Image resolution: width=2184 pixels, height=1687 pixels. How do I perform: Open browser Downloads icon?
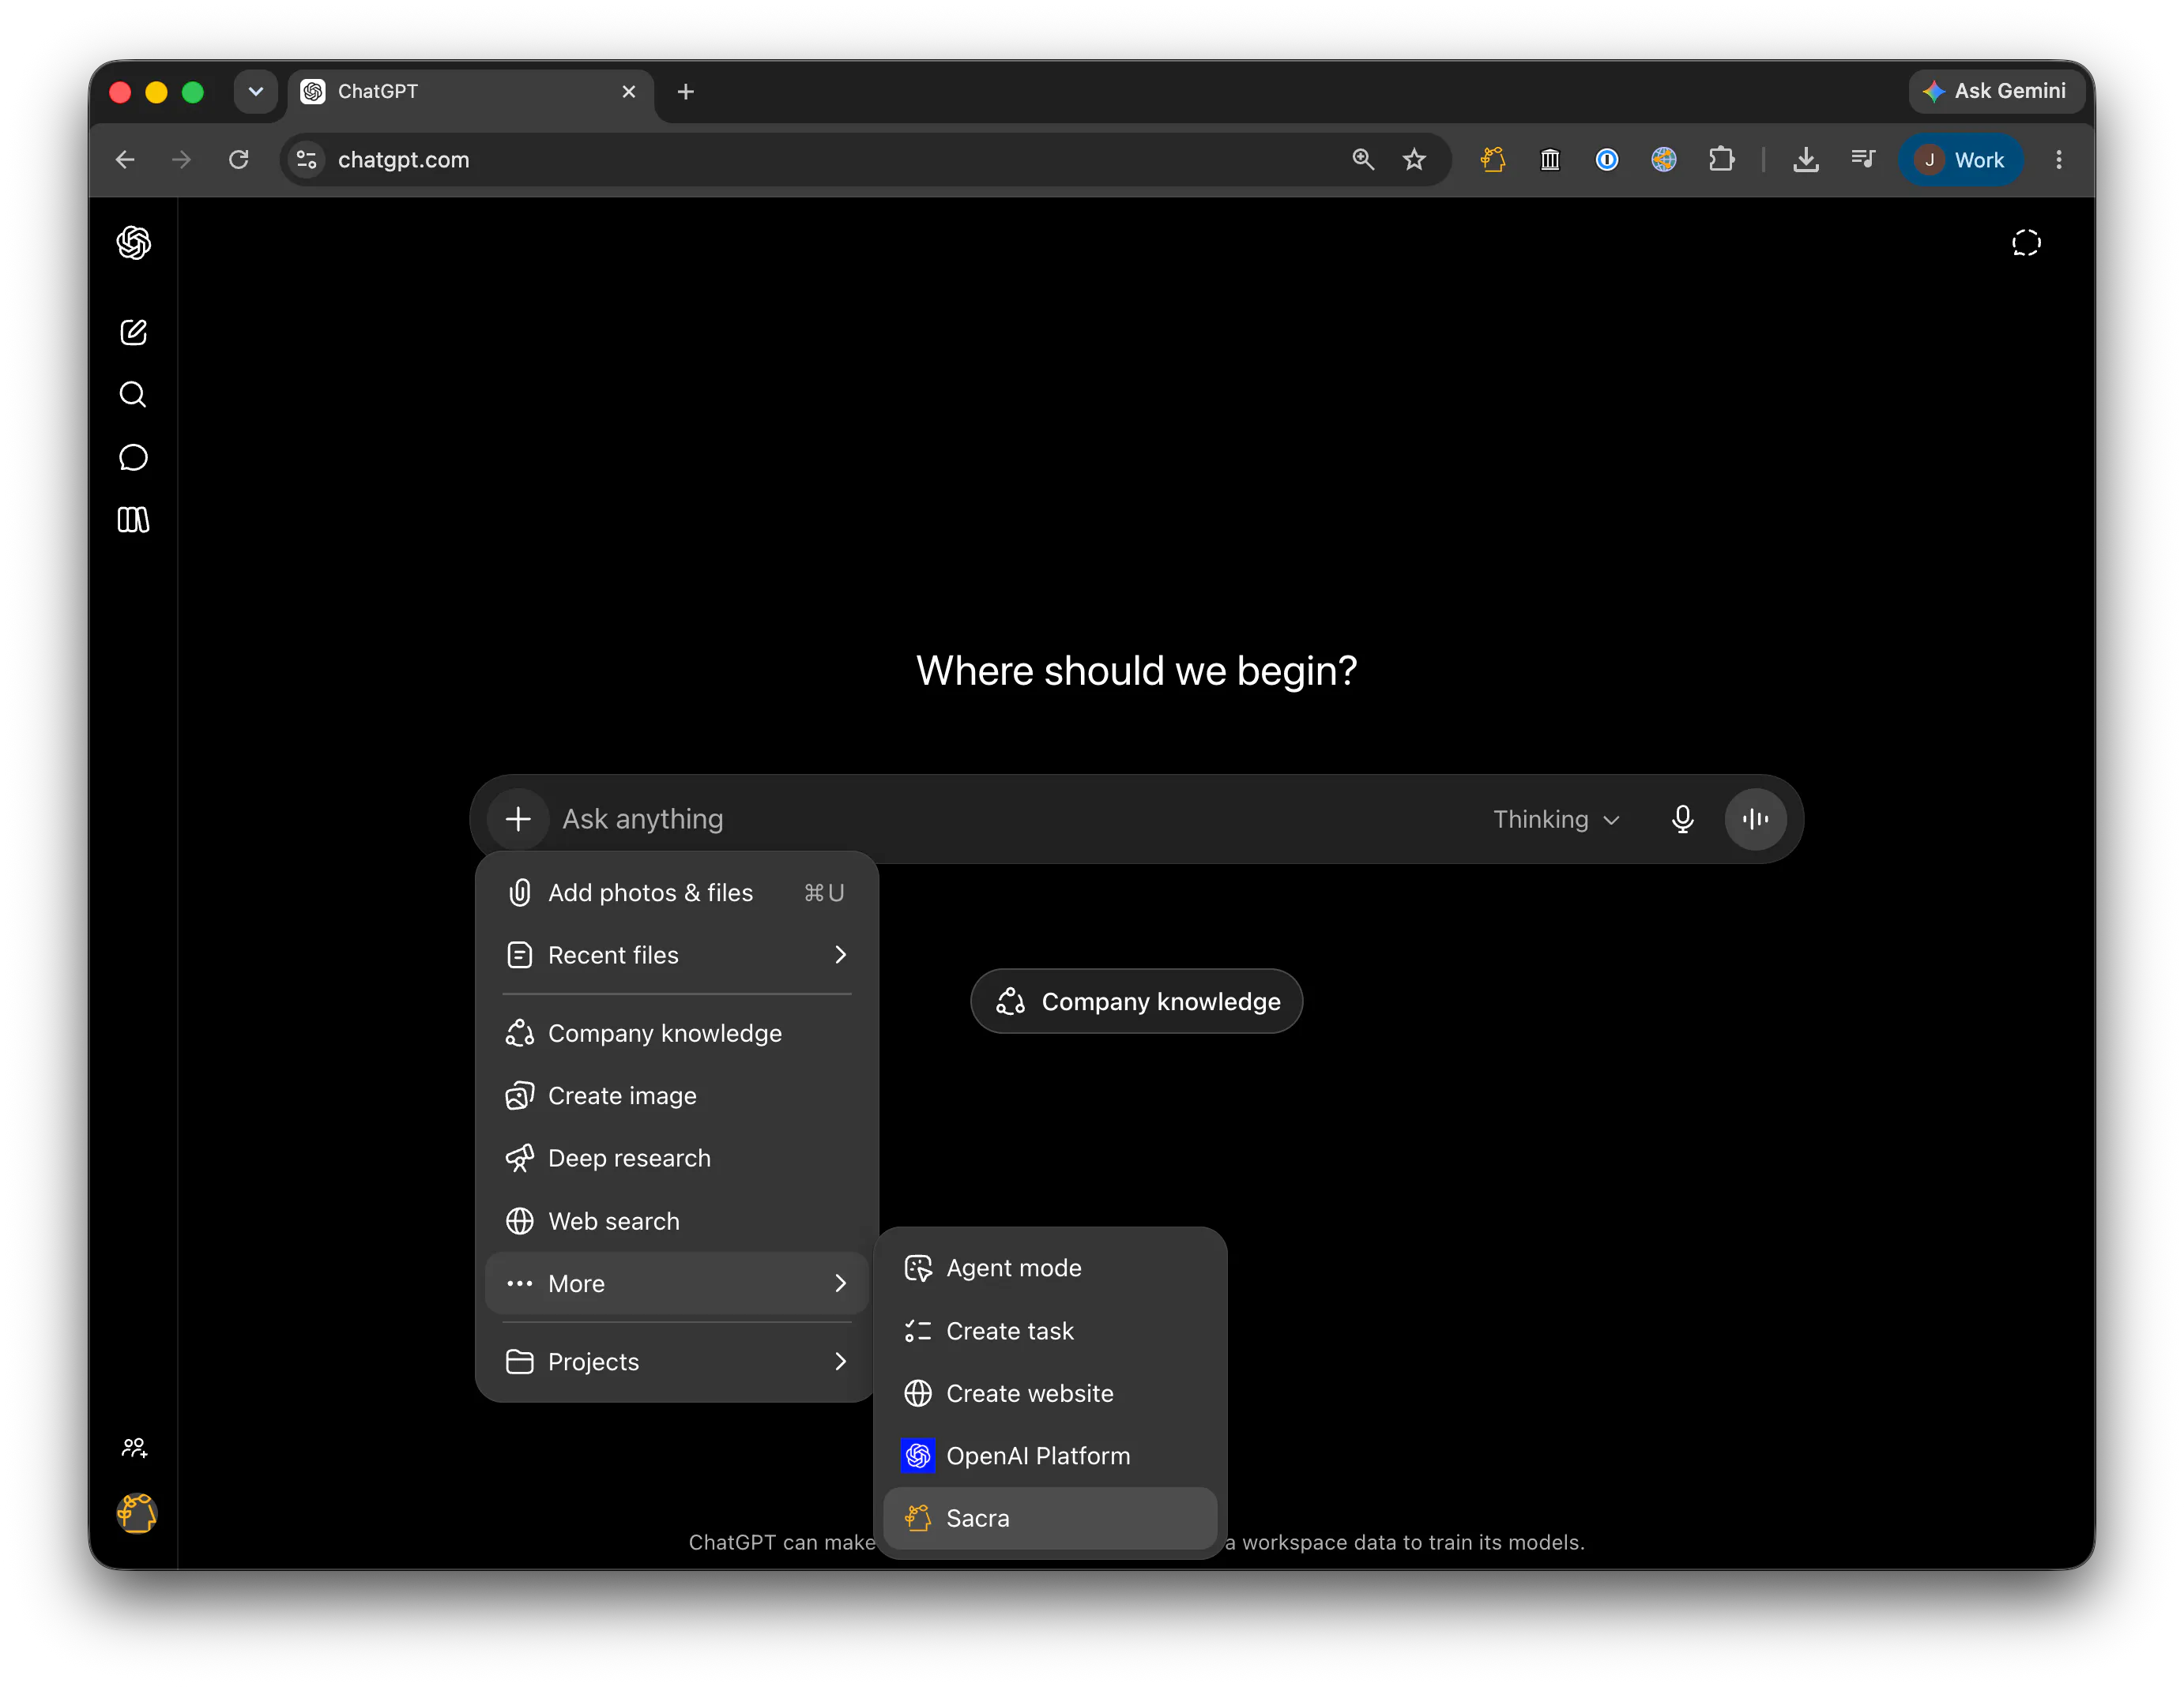[1806, 160]
